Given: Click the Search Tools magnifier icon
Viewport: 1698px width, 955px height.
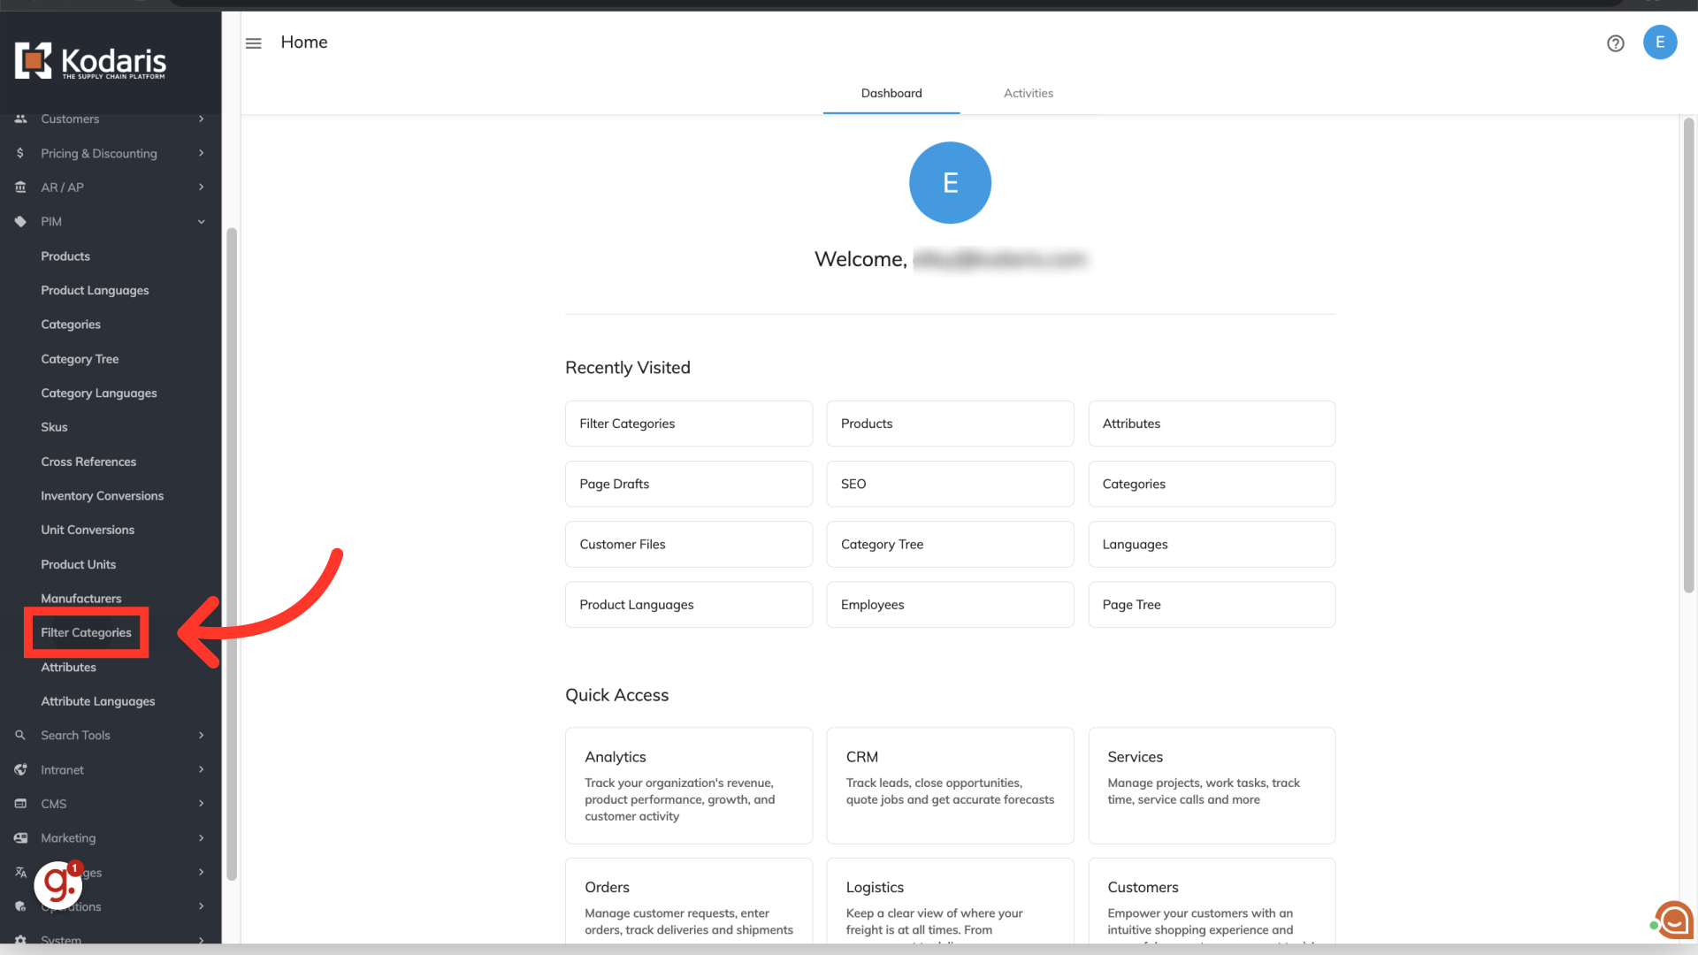Looking at the screenshot, I should click(x=20, y=735).
